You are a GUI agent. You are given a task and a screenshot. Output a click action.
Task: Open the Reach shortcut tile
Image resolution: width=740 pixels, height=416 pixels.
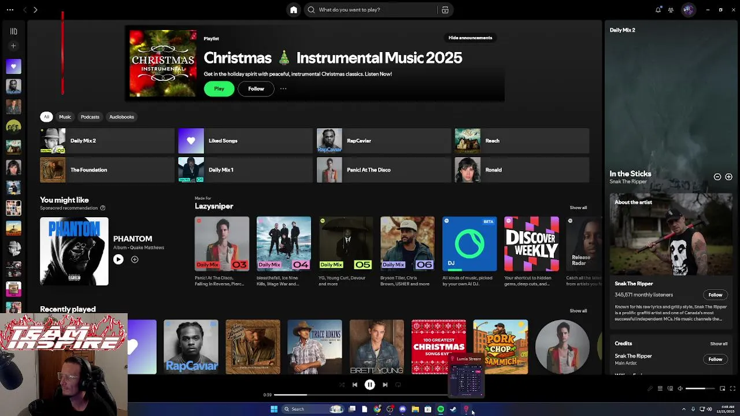(522, 140)
